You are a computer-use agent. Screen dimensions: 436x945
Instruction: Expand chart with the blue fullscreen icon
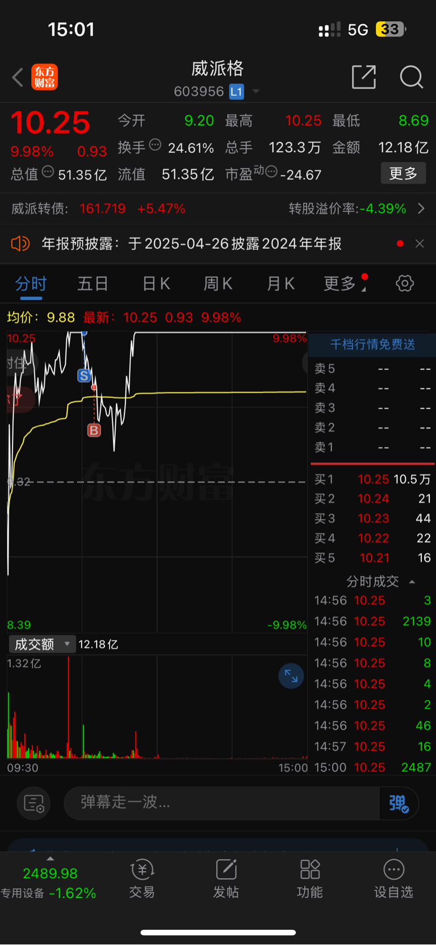pos(291,676)
